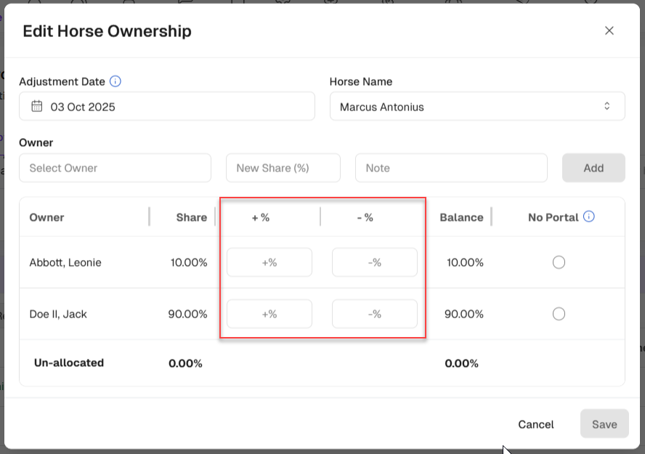
Task: Click the Cancel button
Action: tap(535, 424)
